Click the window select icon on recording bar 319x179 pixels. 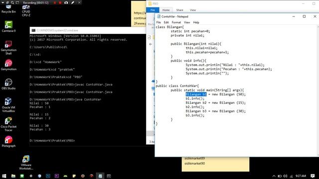pyautogui.click(x=7, y=2)
